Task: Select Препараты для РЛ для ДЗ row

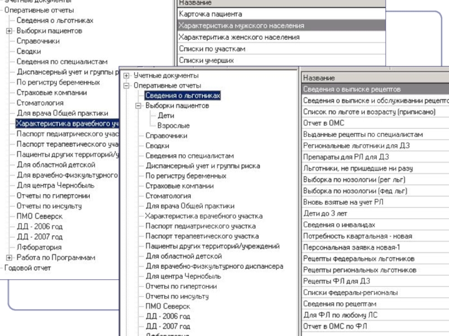Action: (375, 157)
